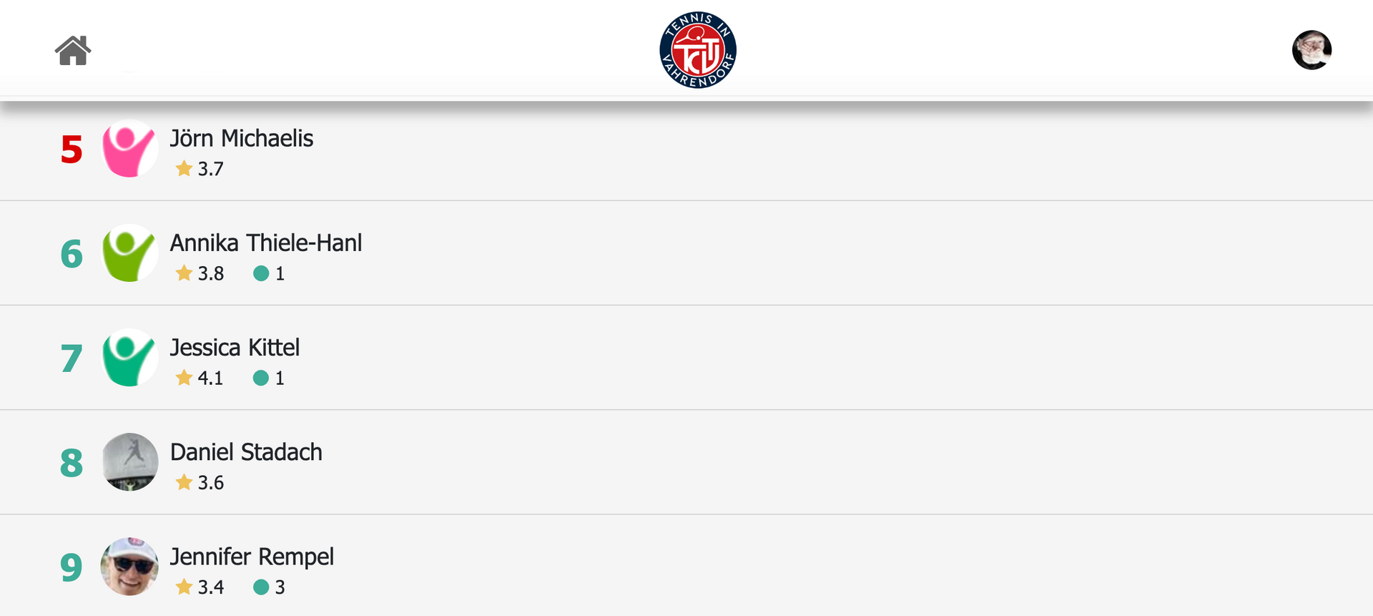
Task: Open the user profile picture menu
Action: (x=1312, y=50)
